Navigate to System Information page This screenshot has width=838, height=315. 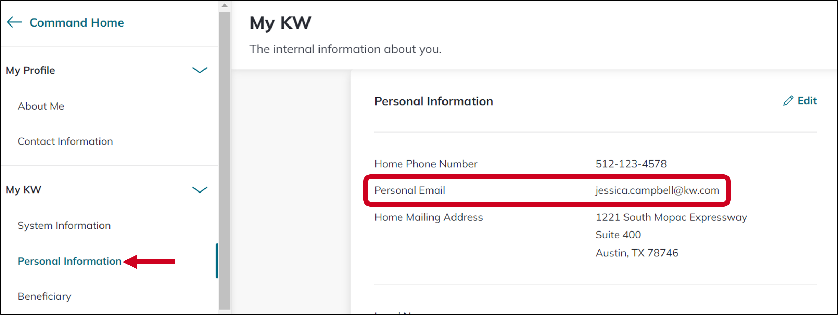coord(64,225)
